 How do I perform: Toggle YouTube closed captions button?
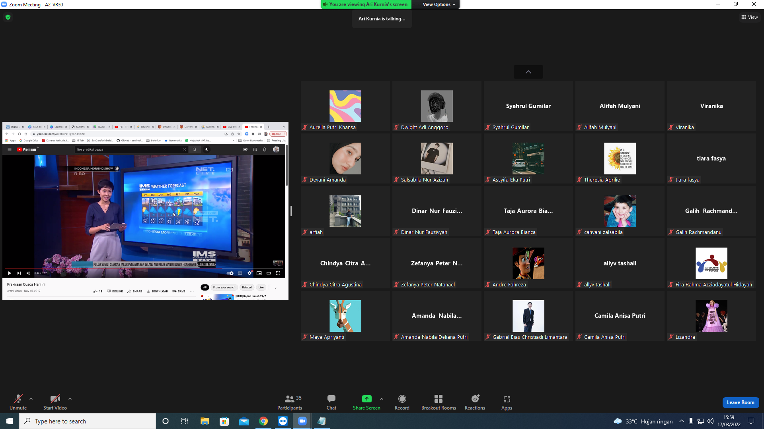[x=240, y=273]
